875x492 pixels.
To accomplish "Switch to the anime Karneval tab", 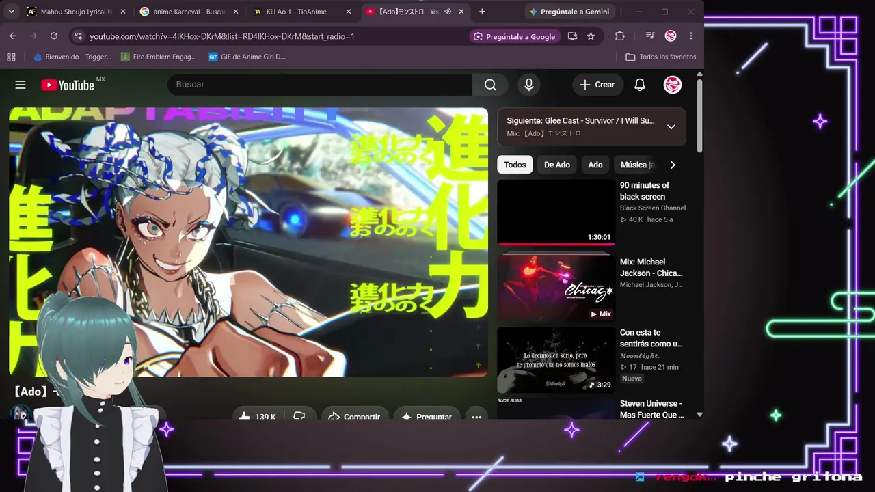I will click(188, 12).
